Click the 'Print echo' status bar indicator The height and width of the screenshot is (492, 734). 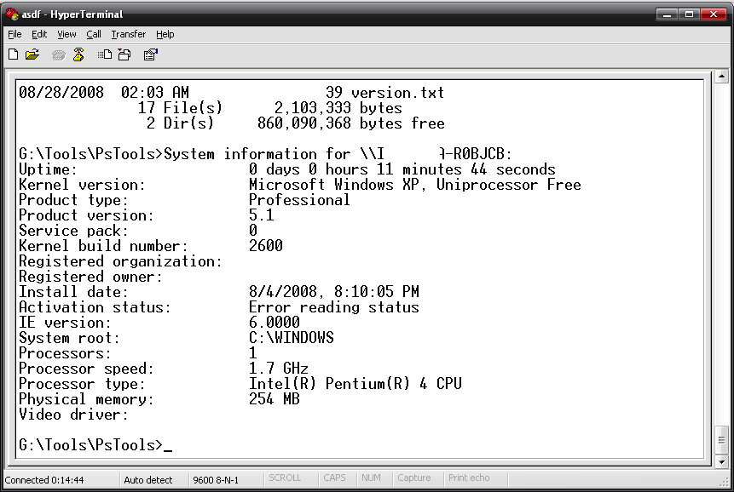click(x=469, y=478)
